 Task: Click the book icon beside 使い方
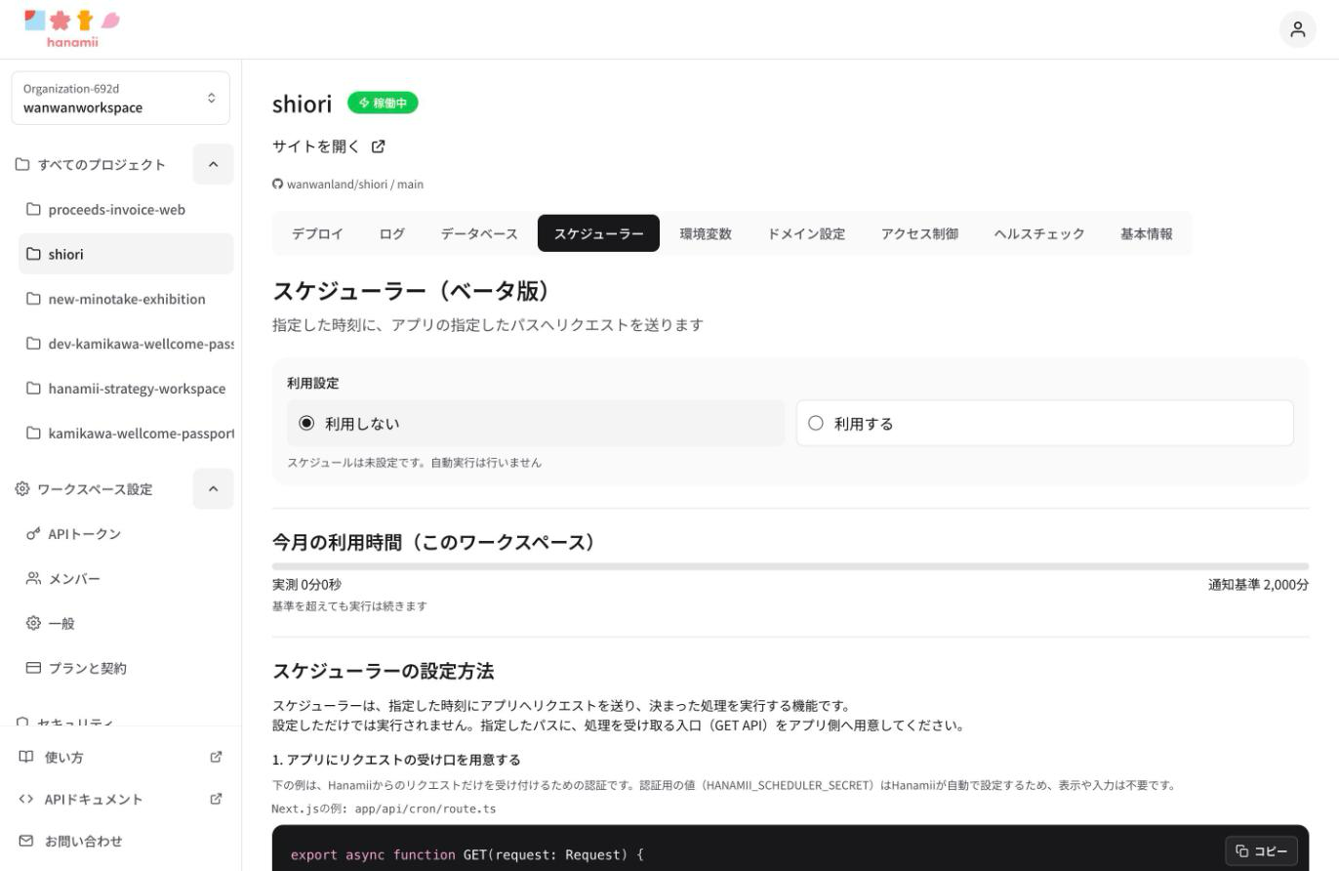click(x=26, y=757)
